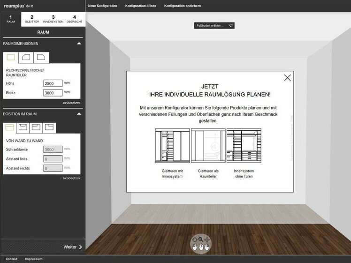
Task: Click zurücksetzen under room dimensions
Action: [71, 102]
